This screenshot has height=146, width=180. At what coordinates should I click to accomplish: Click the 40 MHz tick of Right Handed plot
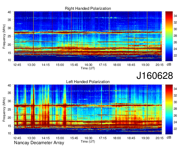click(10, 12)
